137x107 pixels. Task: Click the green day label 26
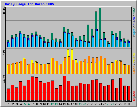click(108, 104)
